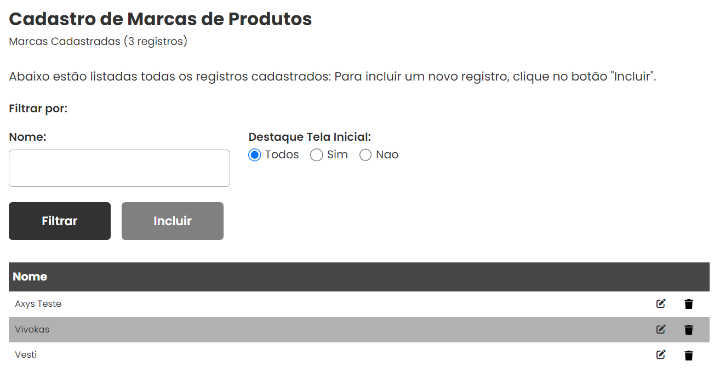
Task: Edit the Axys Teste brand record
Action: pyautogui.click(x=661, y=303)
